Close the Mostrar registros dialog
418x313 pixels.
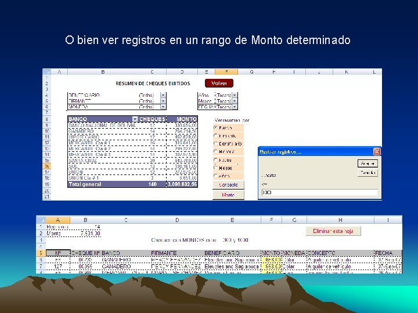377,152
